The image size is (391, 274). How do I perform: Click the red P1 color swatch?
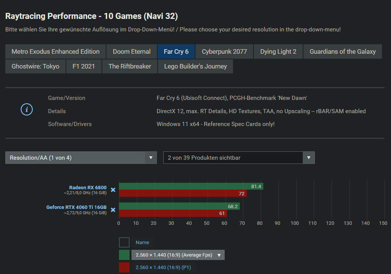point(124,267)
